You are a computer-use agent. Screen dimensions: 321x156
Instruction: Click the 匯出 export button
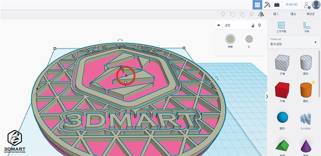[293, 14]
